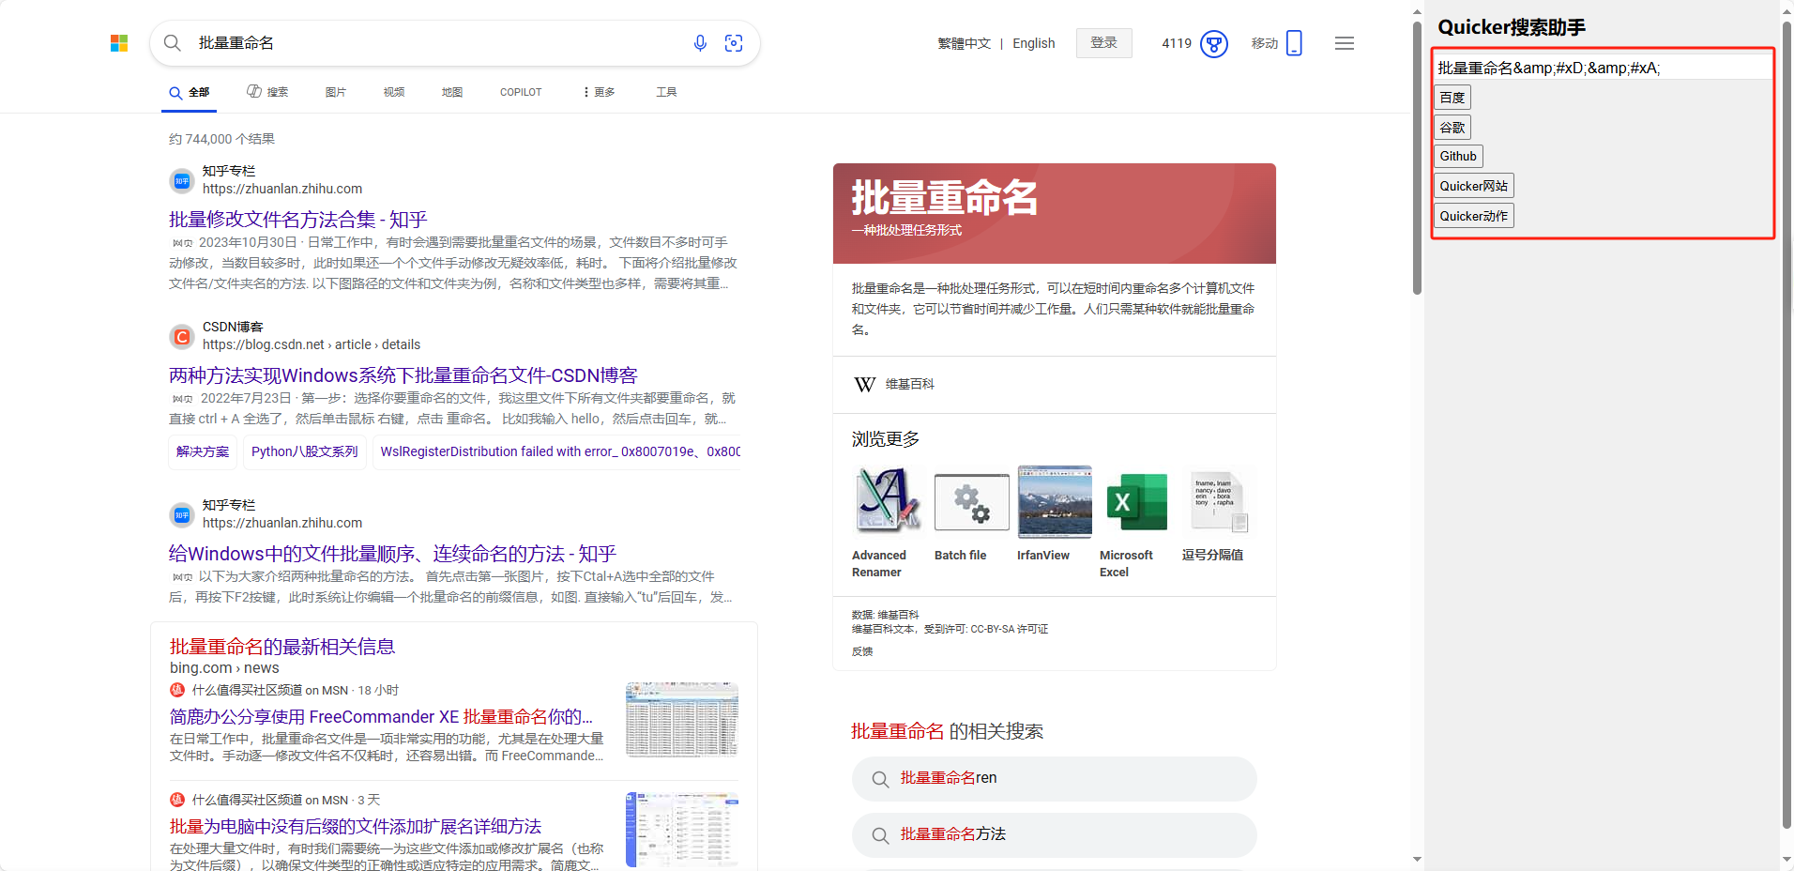Viewport: 1794px width, 871px height.
Task: Click magnifier icon beside 批量重命名ren
Action: tap(880, 779)
